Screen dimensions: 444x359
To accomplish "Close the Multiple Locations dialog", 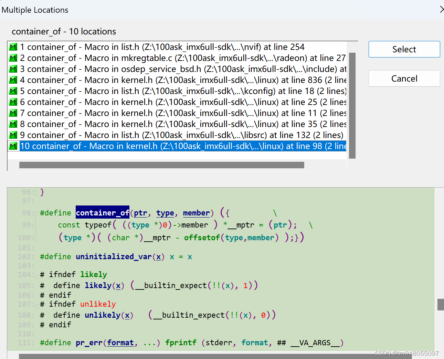I will [442, 9].
